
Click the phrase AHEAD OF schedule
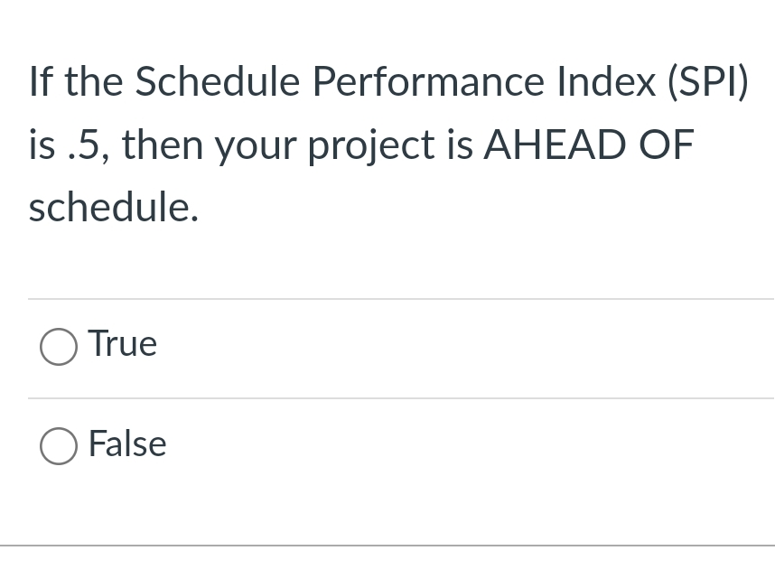coord(587,145)
